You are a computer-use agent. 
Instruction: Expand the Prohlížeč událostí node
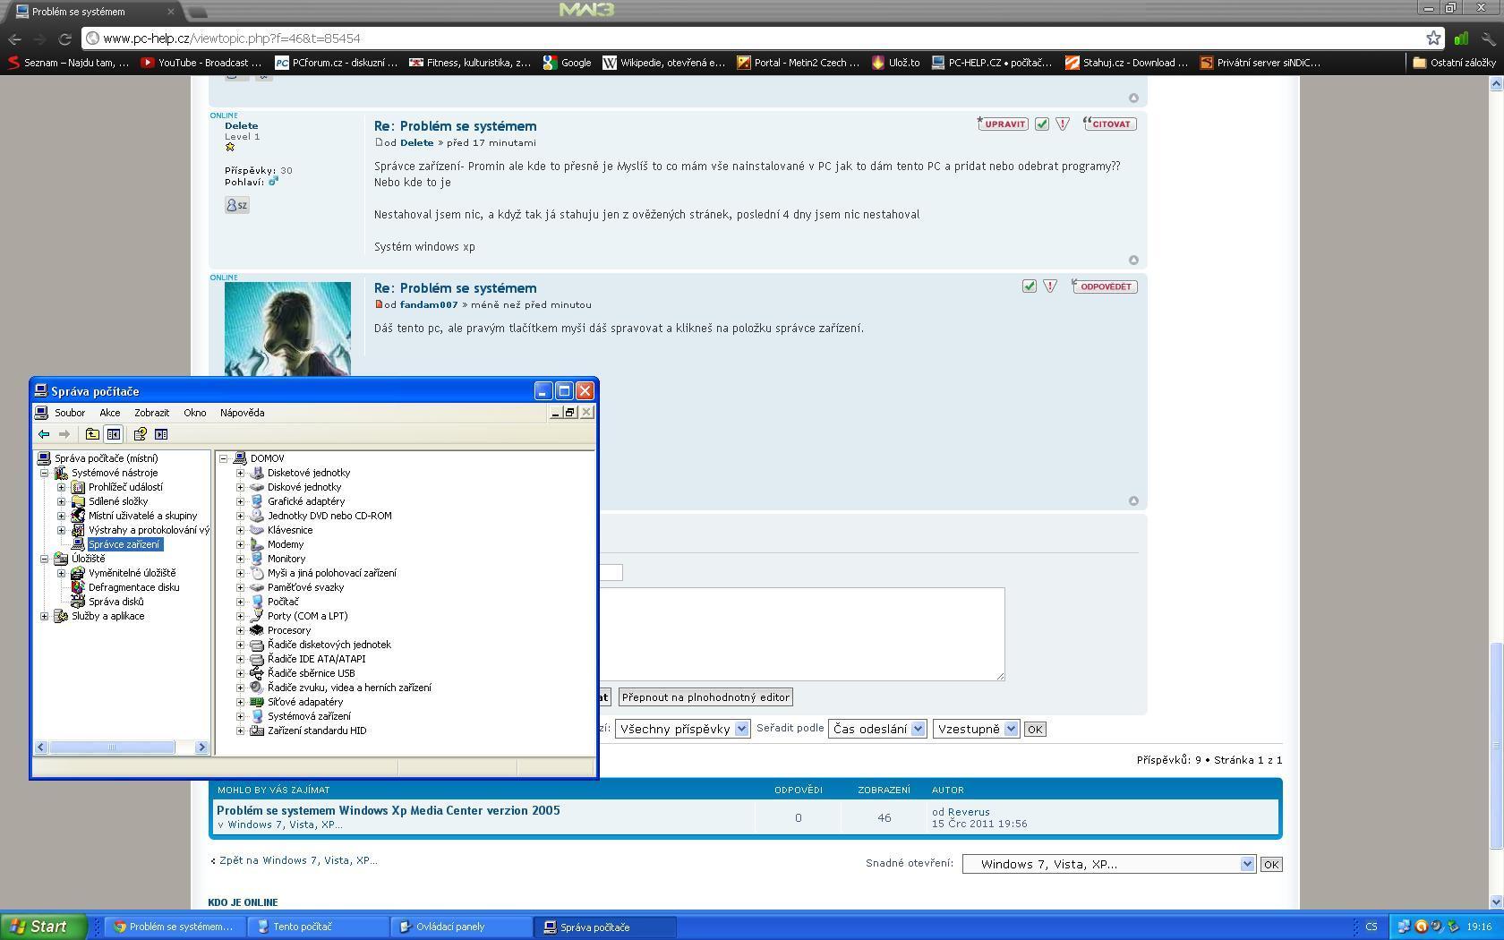tap(61, 487)
